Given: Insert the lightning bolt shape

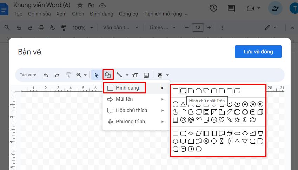Looking at the screenshot, I should coord(230,120).
